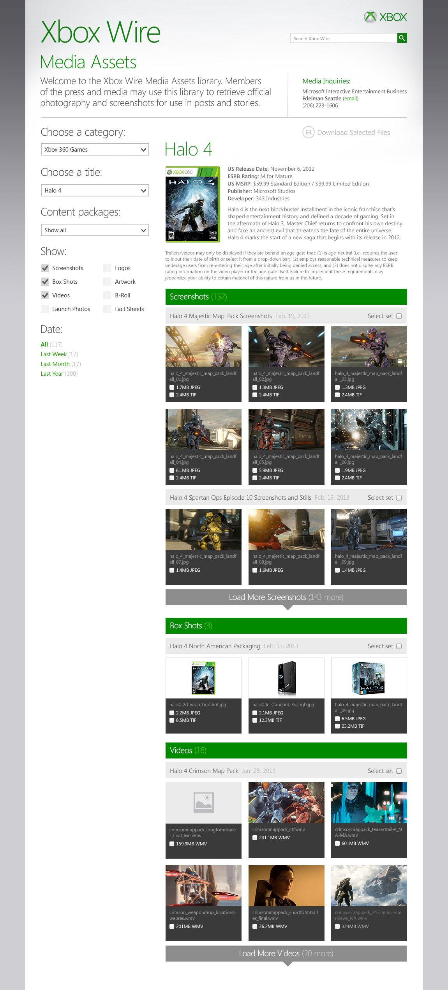Open halo4_2d_wrap_boxshot thumbnail
This screenshot has width=448, height=990.
pos(203,678)
